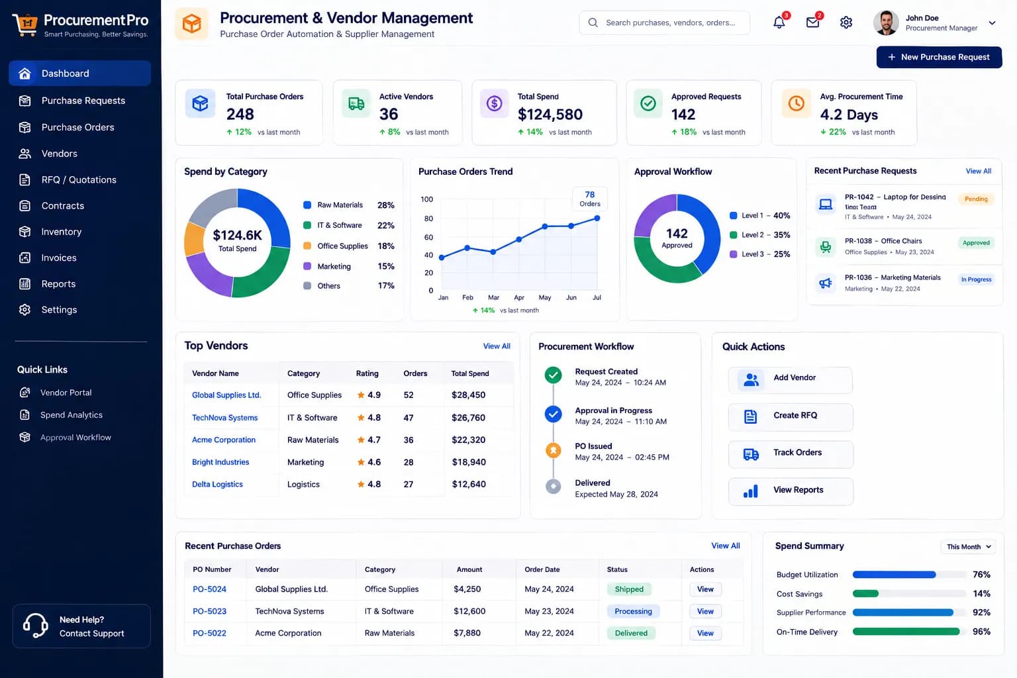Viewport: 1017px width, 678px height.
Task: Click the Active Vendors truck icon
Action: pyautogui.click(x=356, y=104)
